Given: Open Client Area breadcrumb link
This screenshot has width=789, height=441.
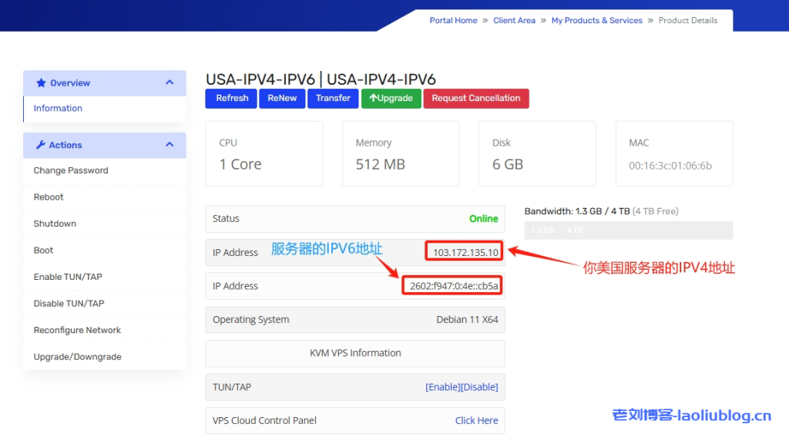Looking at the screenshot, I should pyautogui.click(x=514, y=21).
